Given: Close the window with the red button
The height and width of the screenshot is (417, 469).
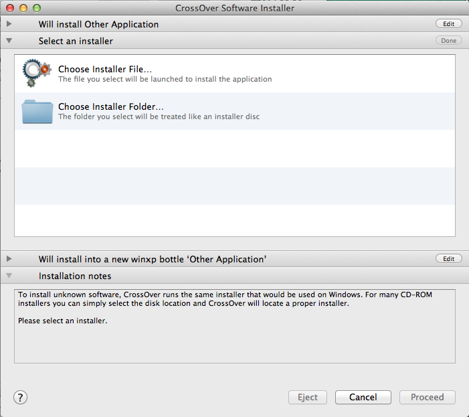Looking at the screenshot, I should [x=10, y=8].
